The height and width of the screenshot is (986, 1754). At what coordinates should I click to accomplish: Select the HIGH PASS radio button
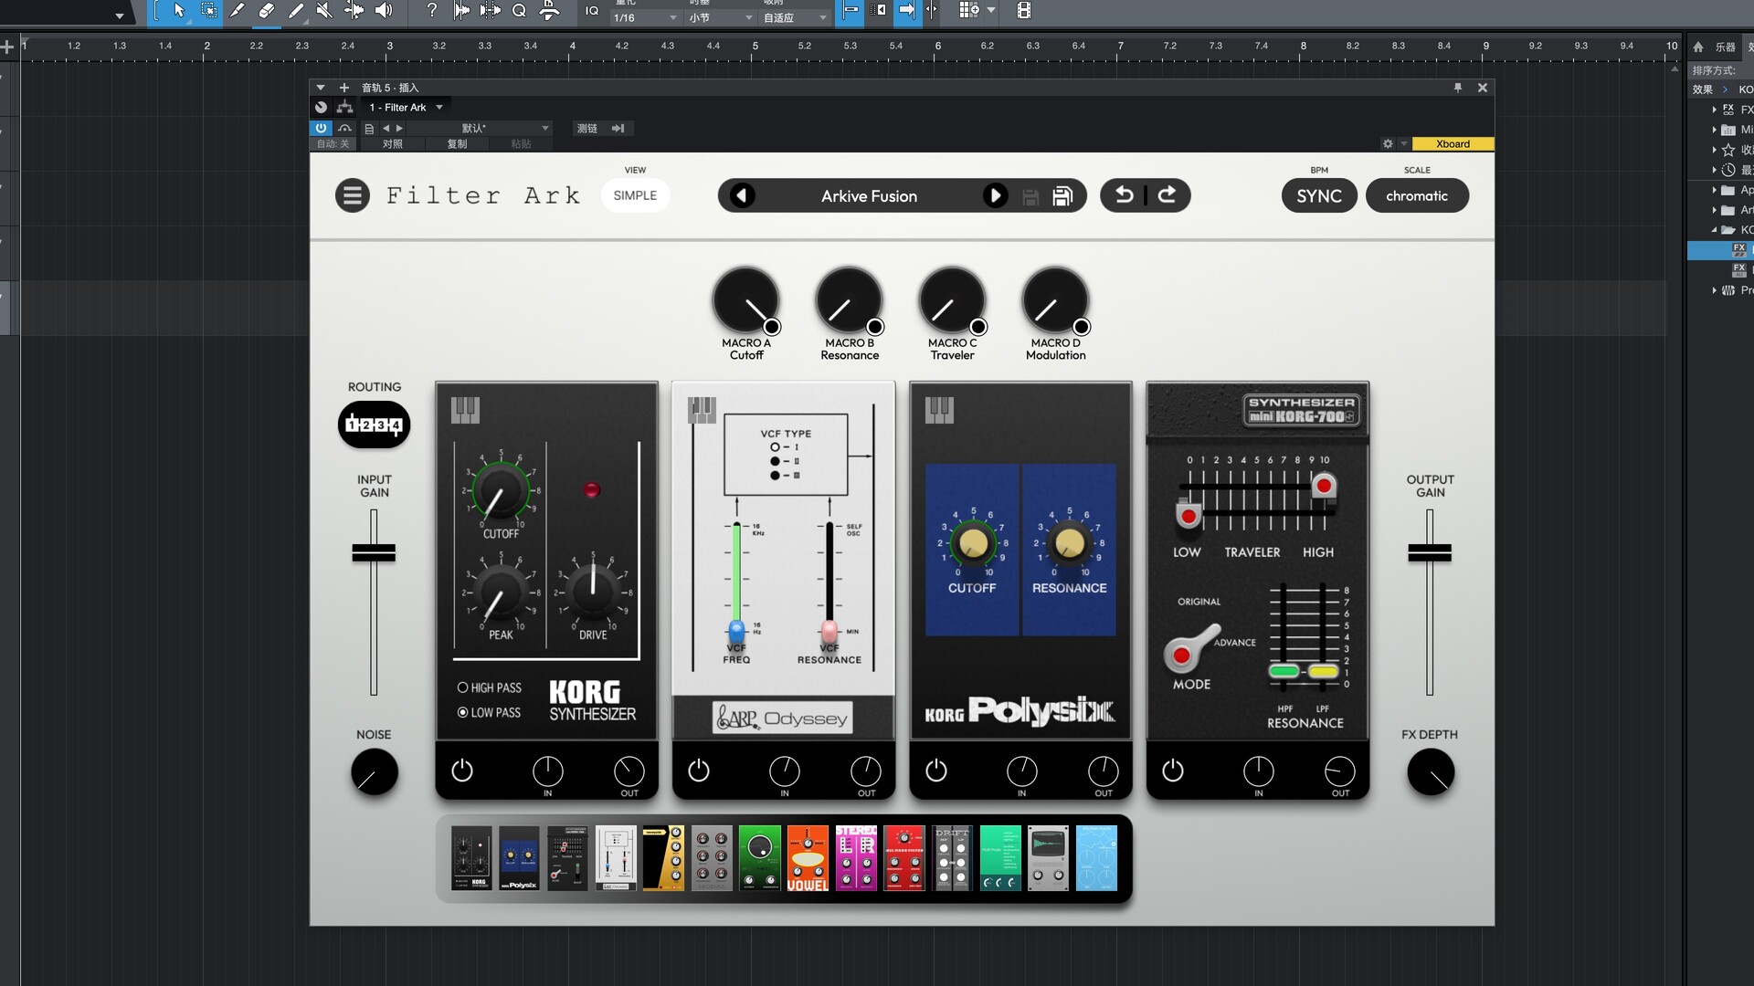pyautogui.click(x=463, y=687)
